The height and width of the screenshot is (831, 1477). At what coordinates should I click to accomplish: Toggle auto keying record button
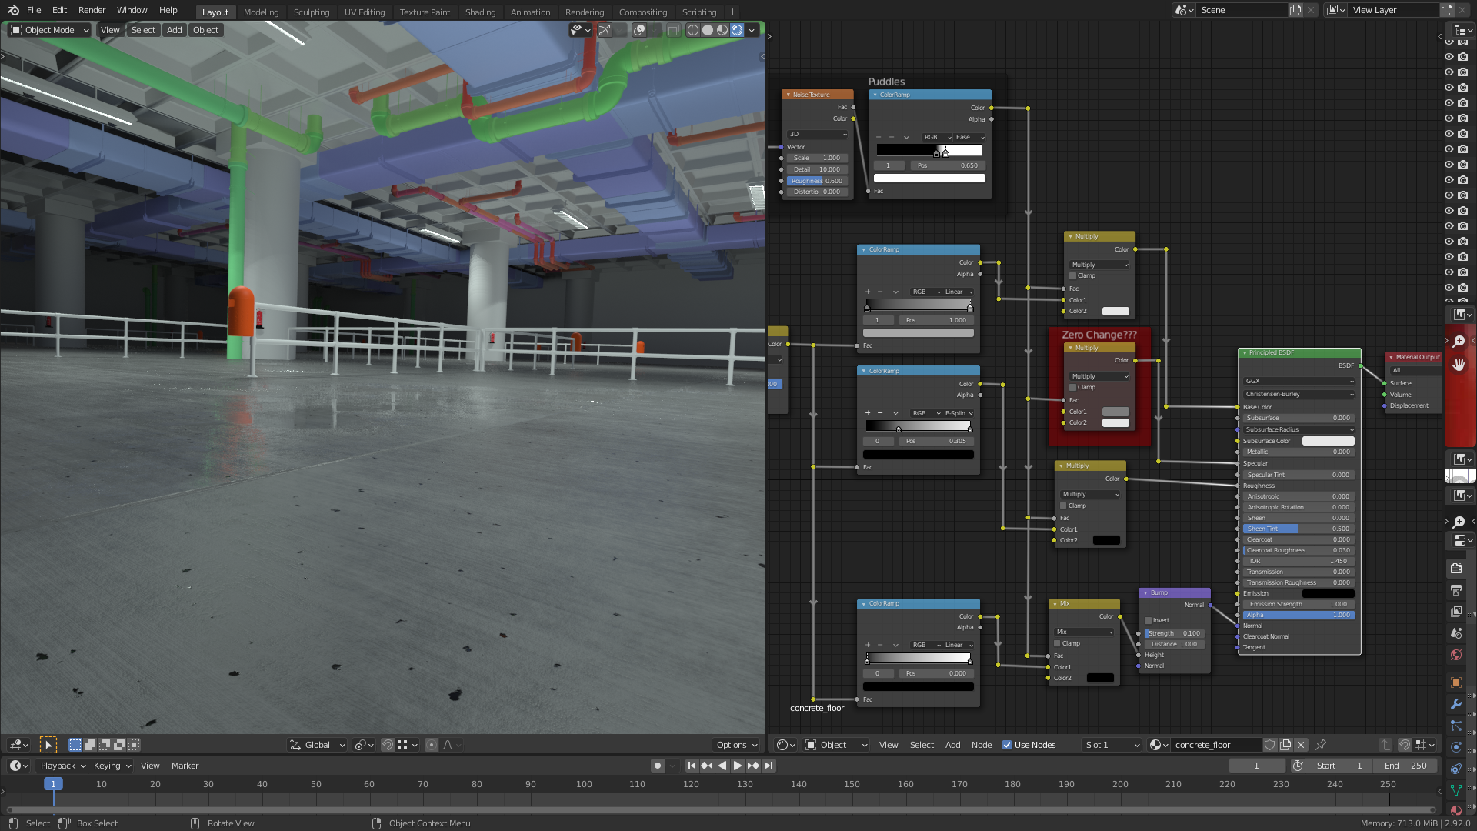click(x=657, y=766)
